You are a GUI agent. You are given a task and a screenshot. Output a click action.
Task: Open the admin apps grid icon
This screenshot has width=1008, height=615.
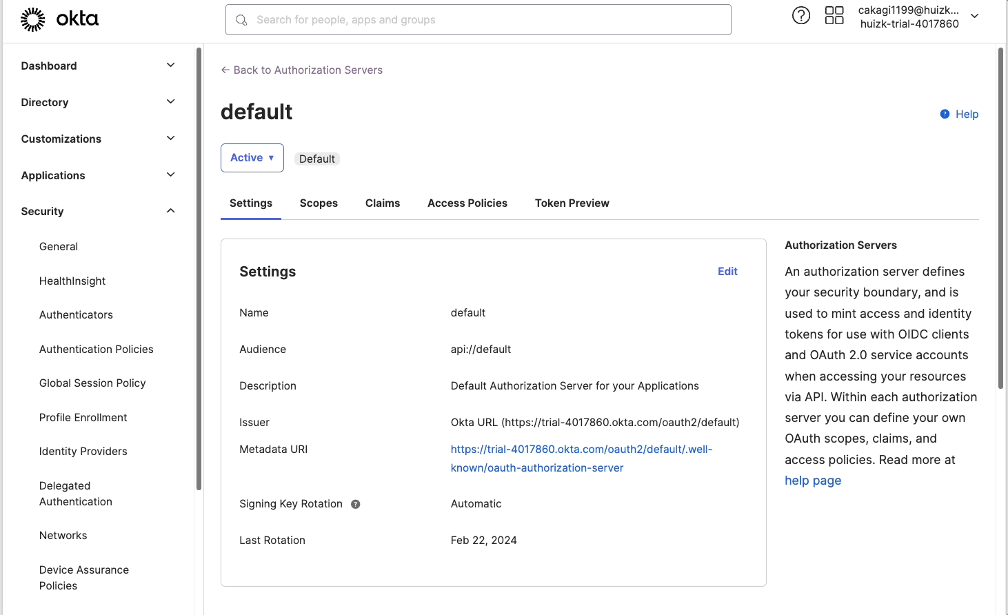[x=834, y=14]
